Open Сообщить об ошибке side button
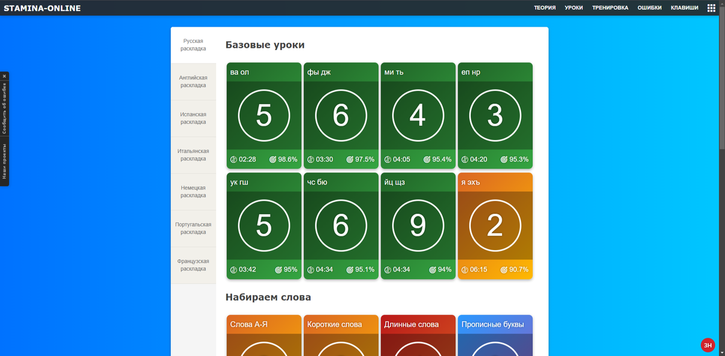Image resolution: width=725 pixels, height=356 pixels. tap(4, 109)
